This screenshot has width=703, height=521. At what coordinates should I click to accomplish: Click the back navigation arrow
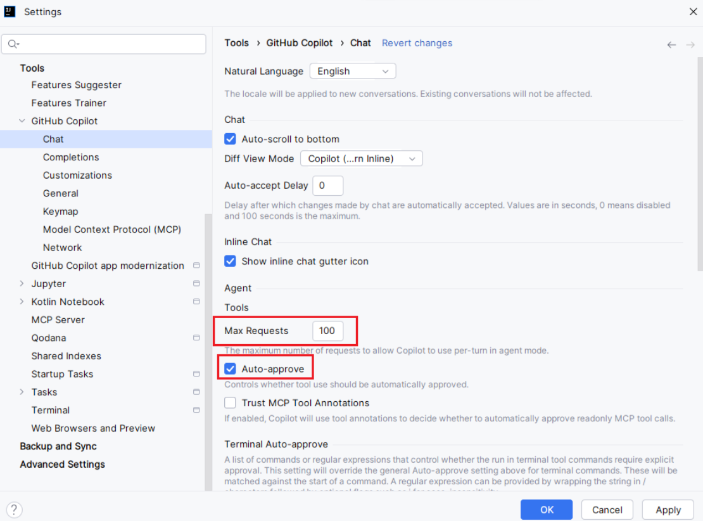[x=671, y=44]
